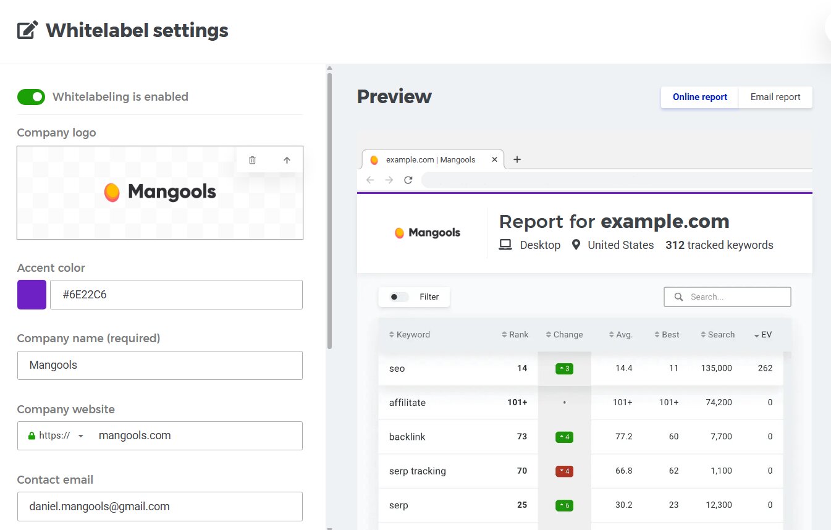
Task: Click the back arrow in the preview browser
Action: (369, 180)
